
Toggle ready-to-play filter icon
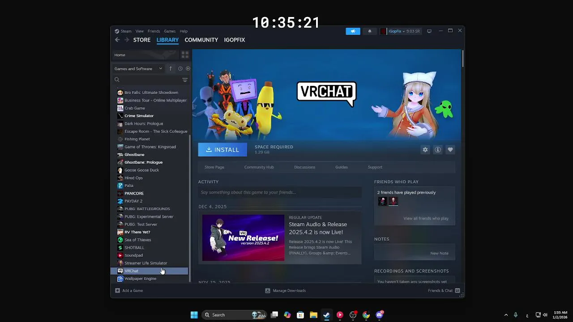click(x=188, y=68)
